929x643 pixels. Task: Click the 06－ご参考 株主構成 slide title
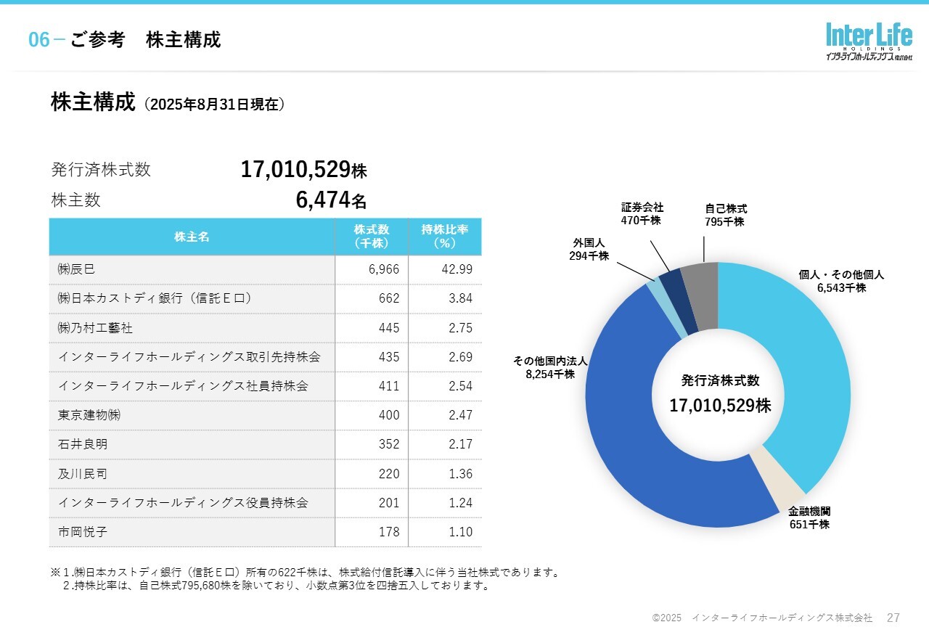click(124, 40)
